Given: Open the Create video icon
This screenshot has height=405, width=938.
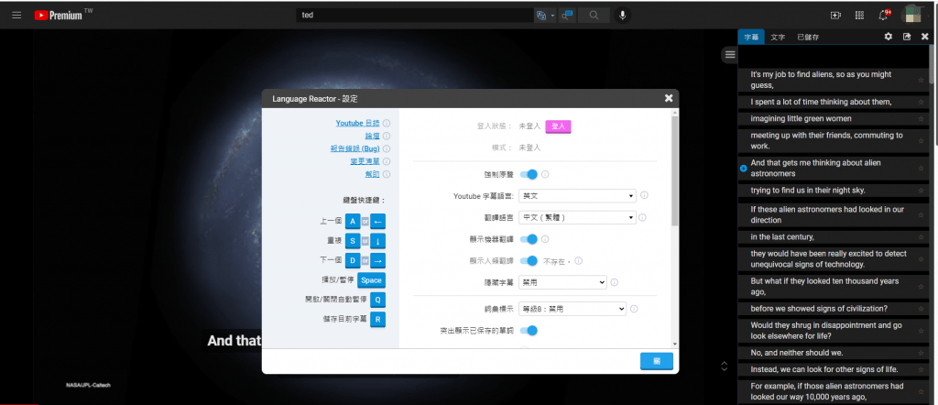Looking at the screenshot, I should point(835,16).
